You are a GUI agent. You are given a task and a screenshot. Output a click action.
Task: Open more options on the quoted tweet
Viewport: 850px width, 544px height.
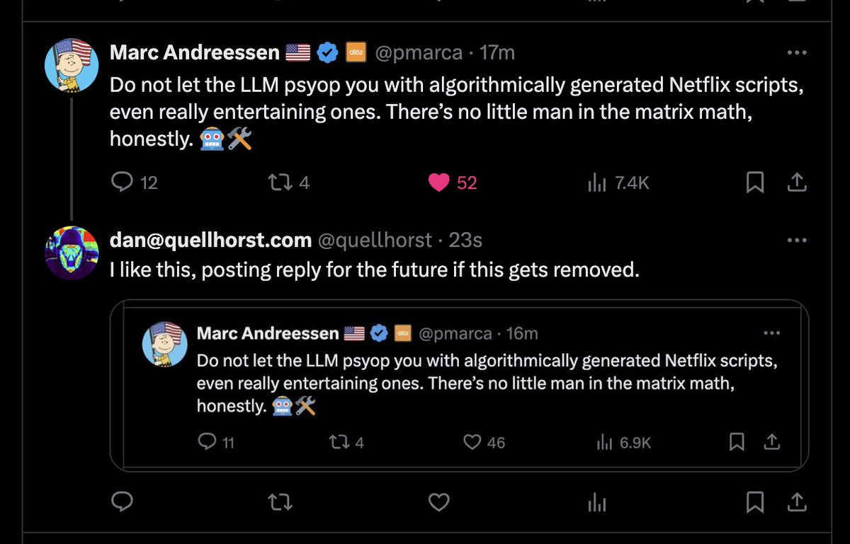point(771,333)
